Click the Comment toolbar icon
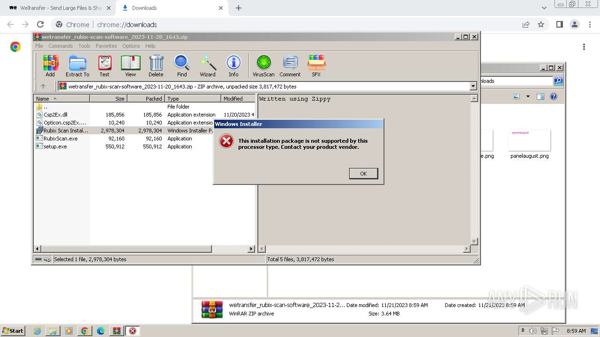 pyautogui.click(x=290, y=66)
